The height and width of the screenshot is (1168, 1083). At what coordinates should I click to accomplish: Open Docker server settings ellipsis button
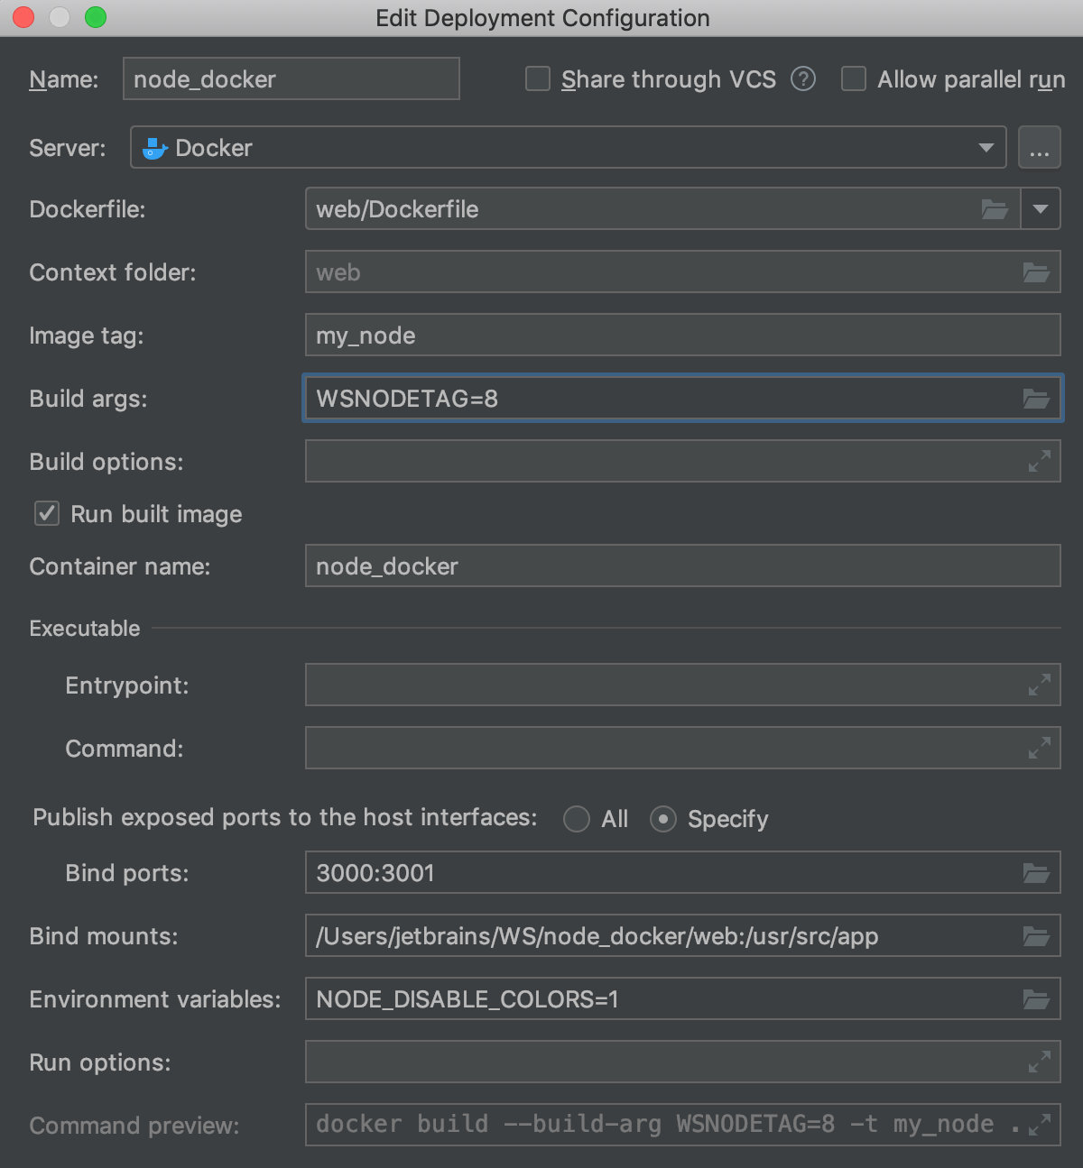[x=1040, y=147]
